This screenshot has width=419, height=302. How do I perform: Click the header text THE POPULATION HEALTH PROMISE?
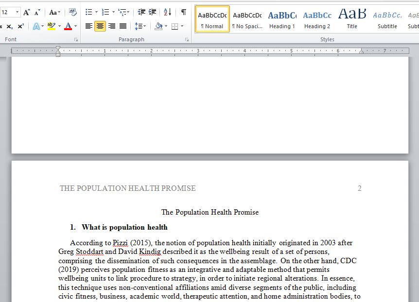click(128, 188)
